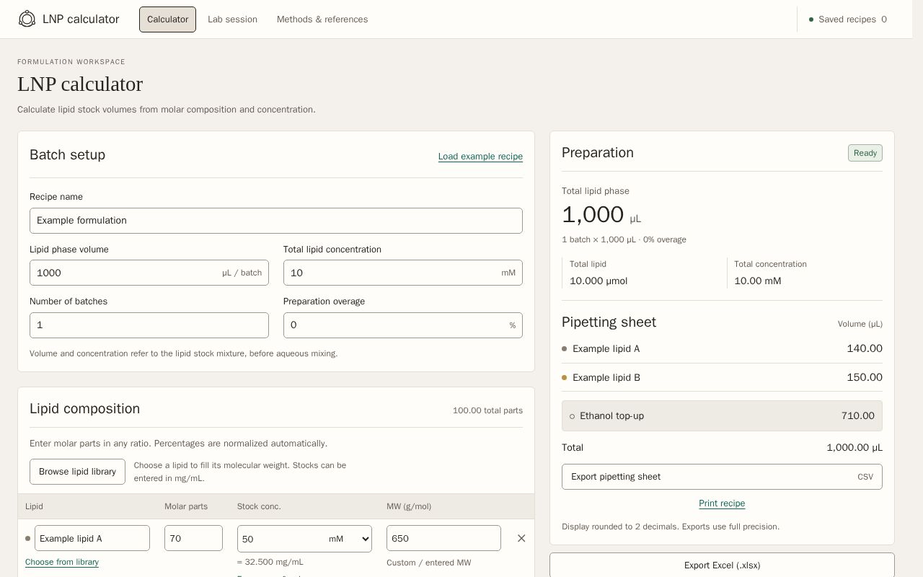Click Export Excel (.xlsx) button

(x=722, y=565)
